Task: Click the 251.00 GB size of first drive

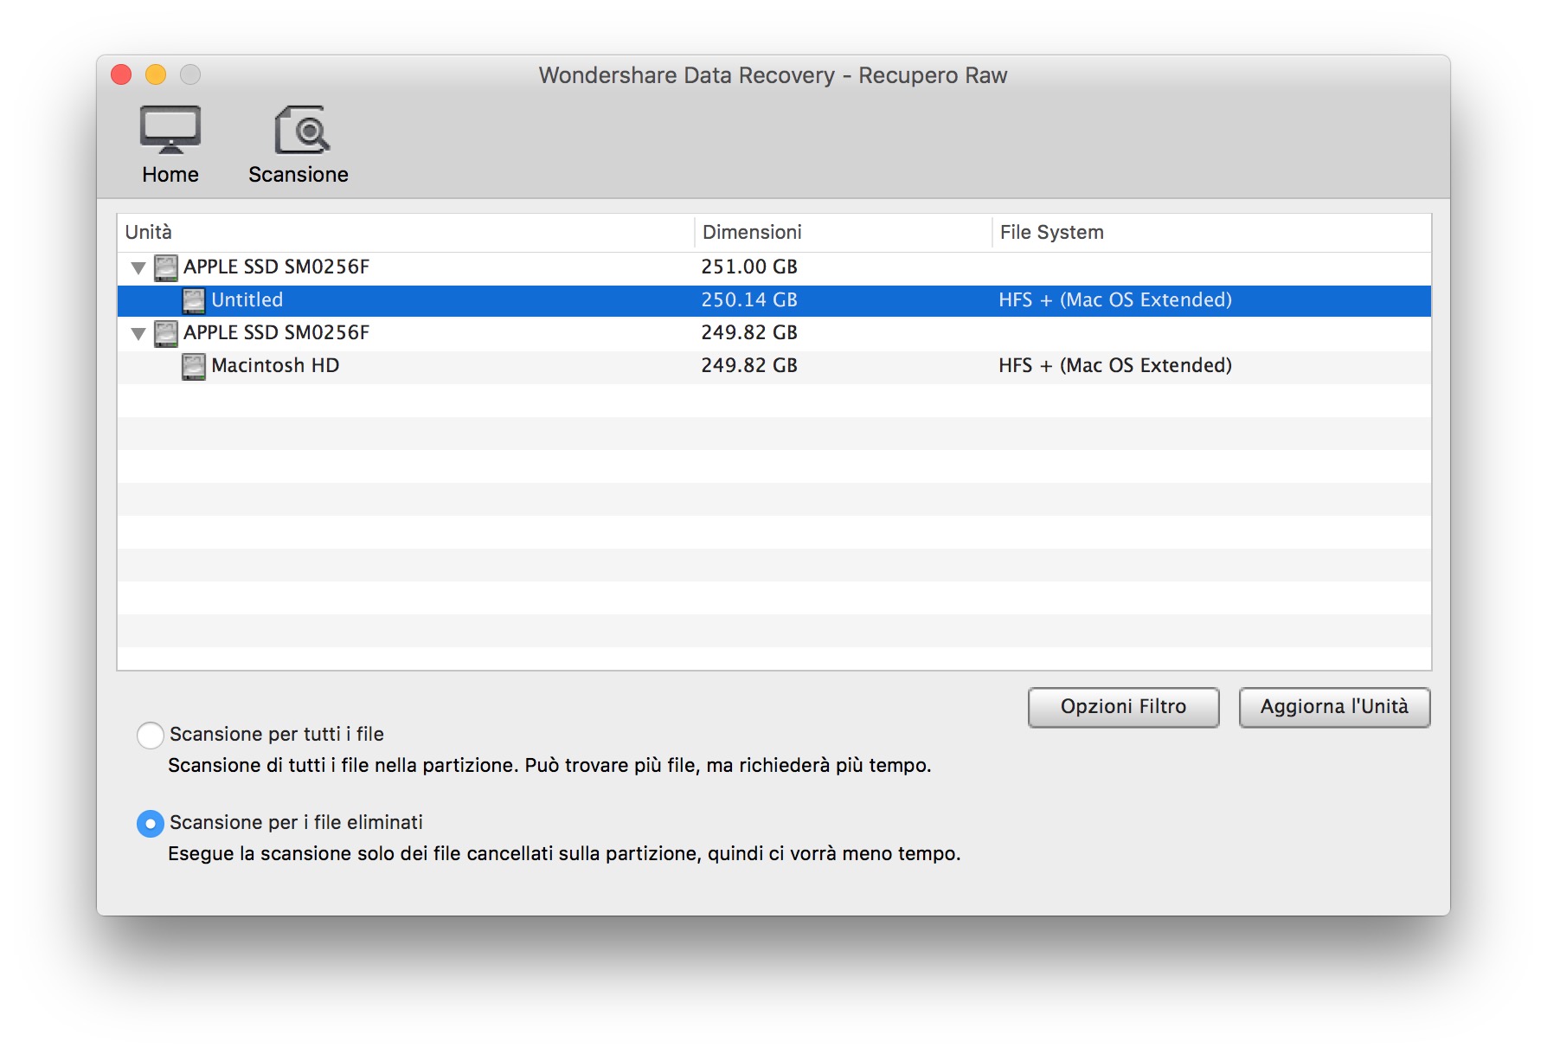Action: tap(749, 267)
